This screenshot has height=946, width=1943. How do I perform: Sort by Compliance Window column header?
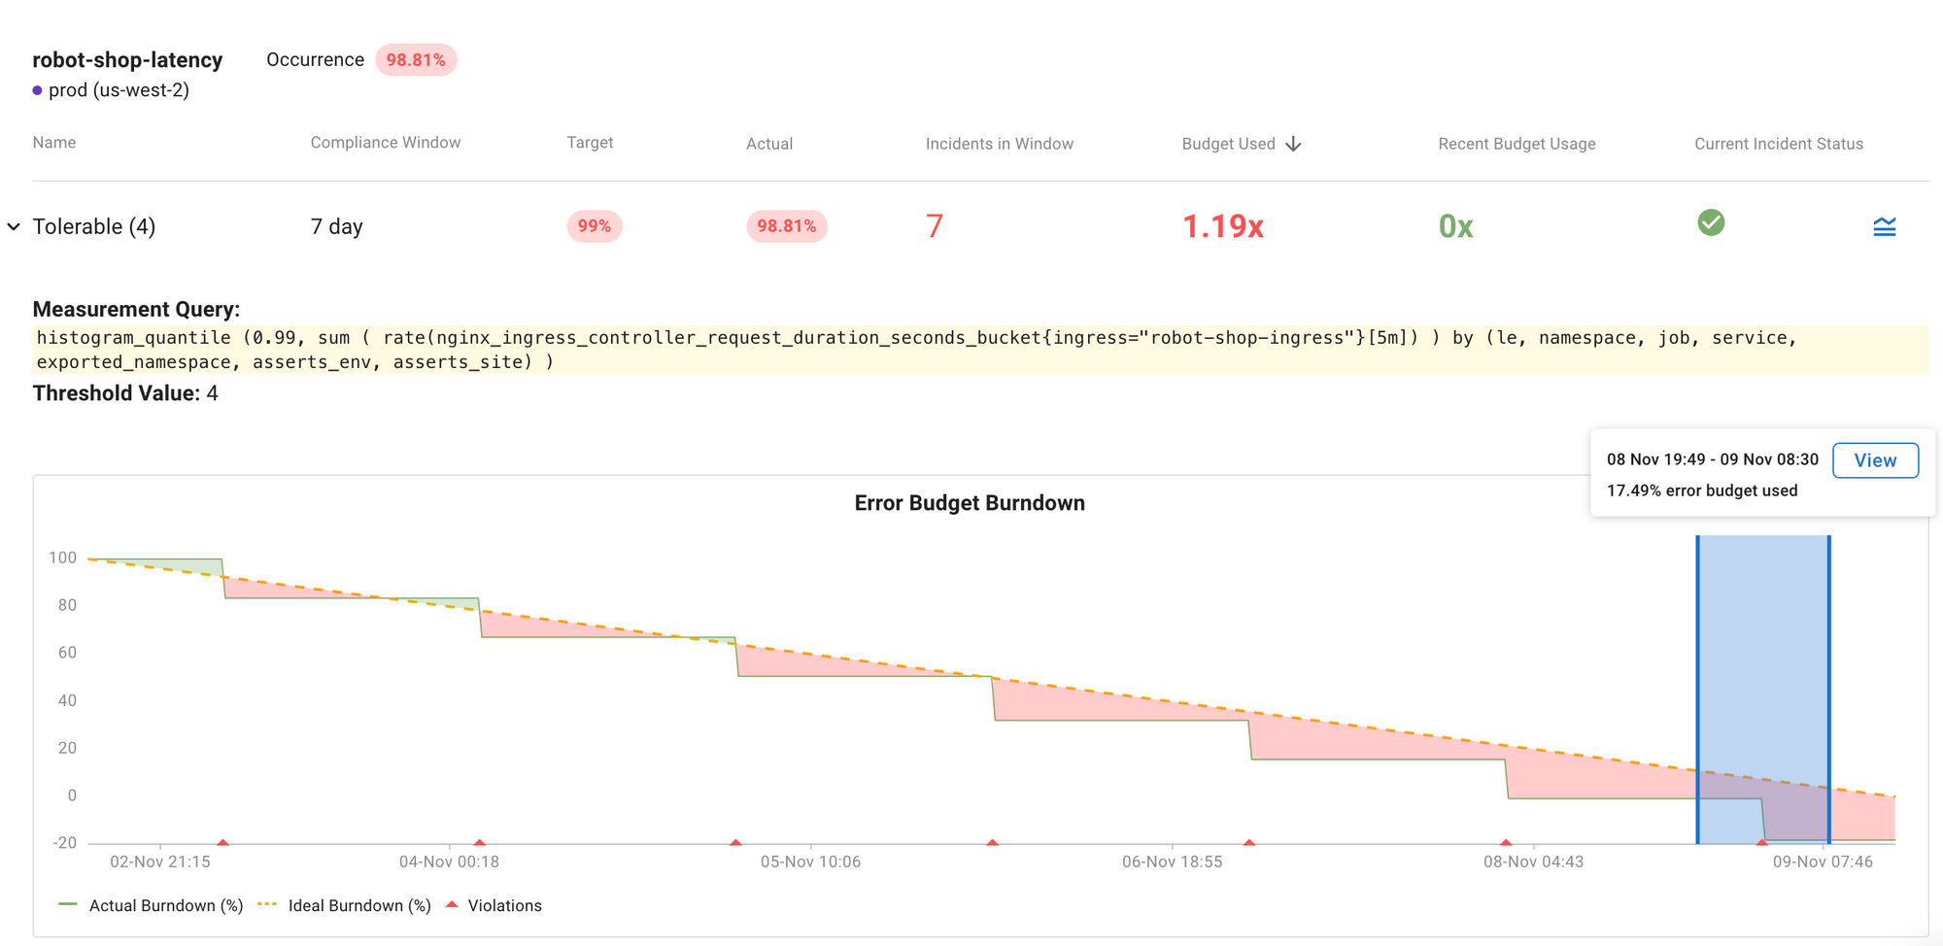(x=386, y=143)
